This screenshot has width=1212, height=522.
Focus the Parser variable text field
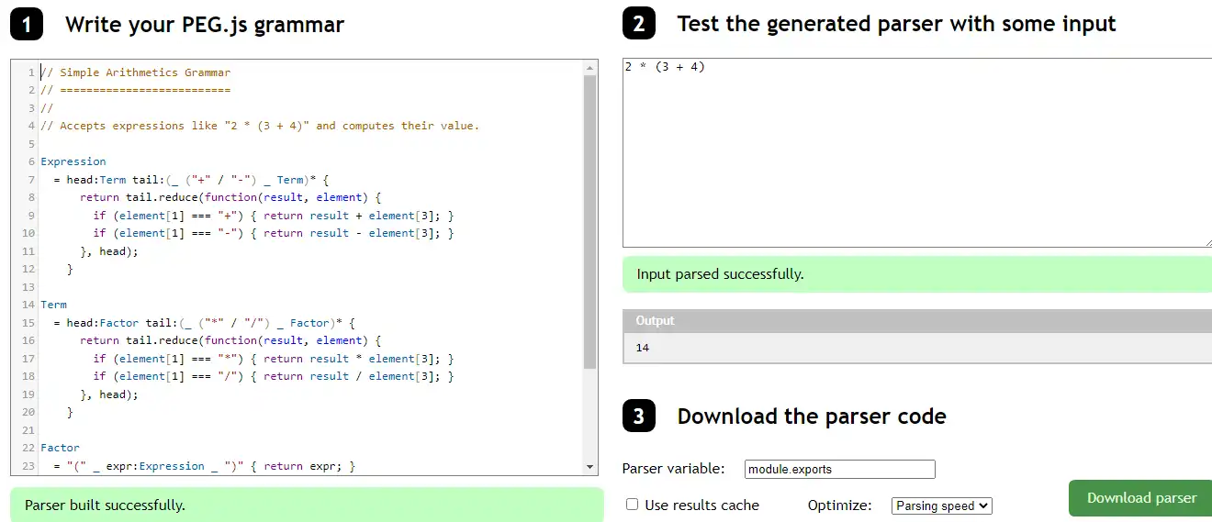coord(839,470)
